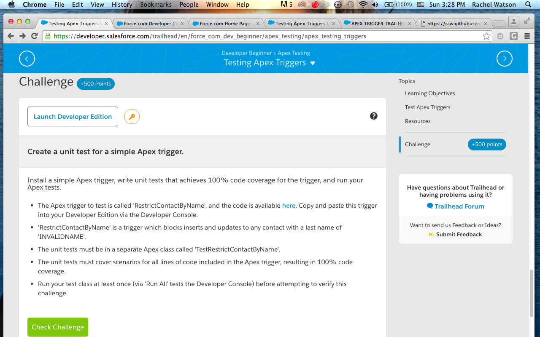Open the People menu
The width and height of the screenshot is (540, 337).
tap(189, 5)
